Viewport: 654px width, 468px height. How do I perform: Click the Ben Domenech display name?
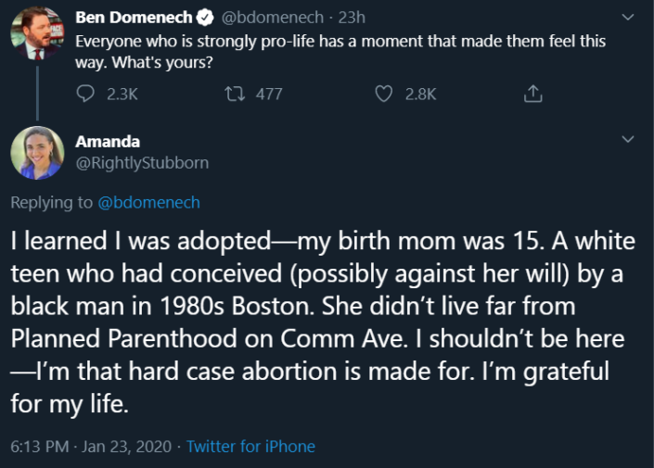coord(135,19)
